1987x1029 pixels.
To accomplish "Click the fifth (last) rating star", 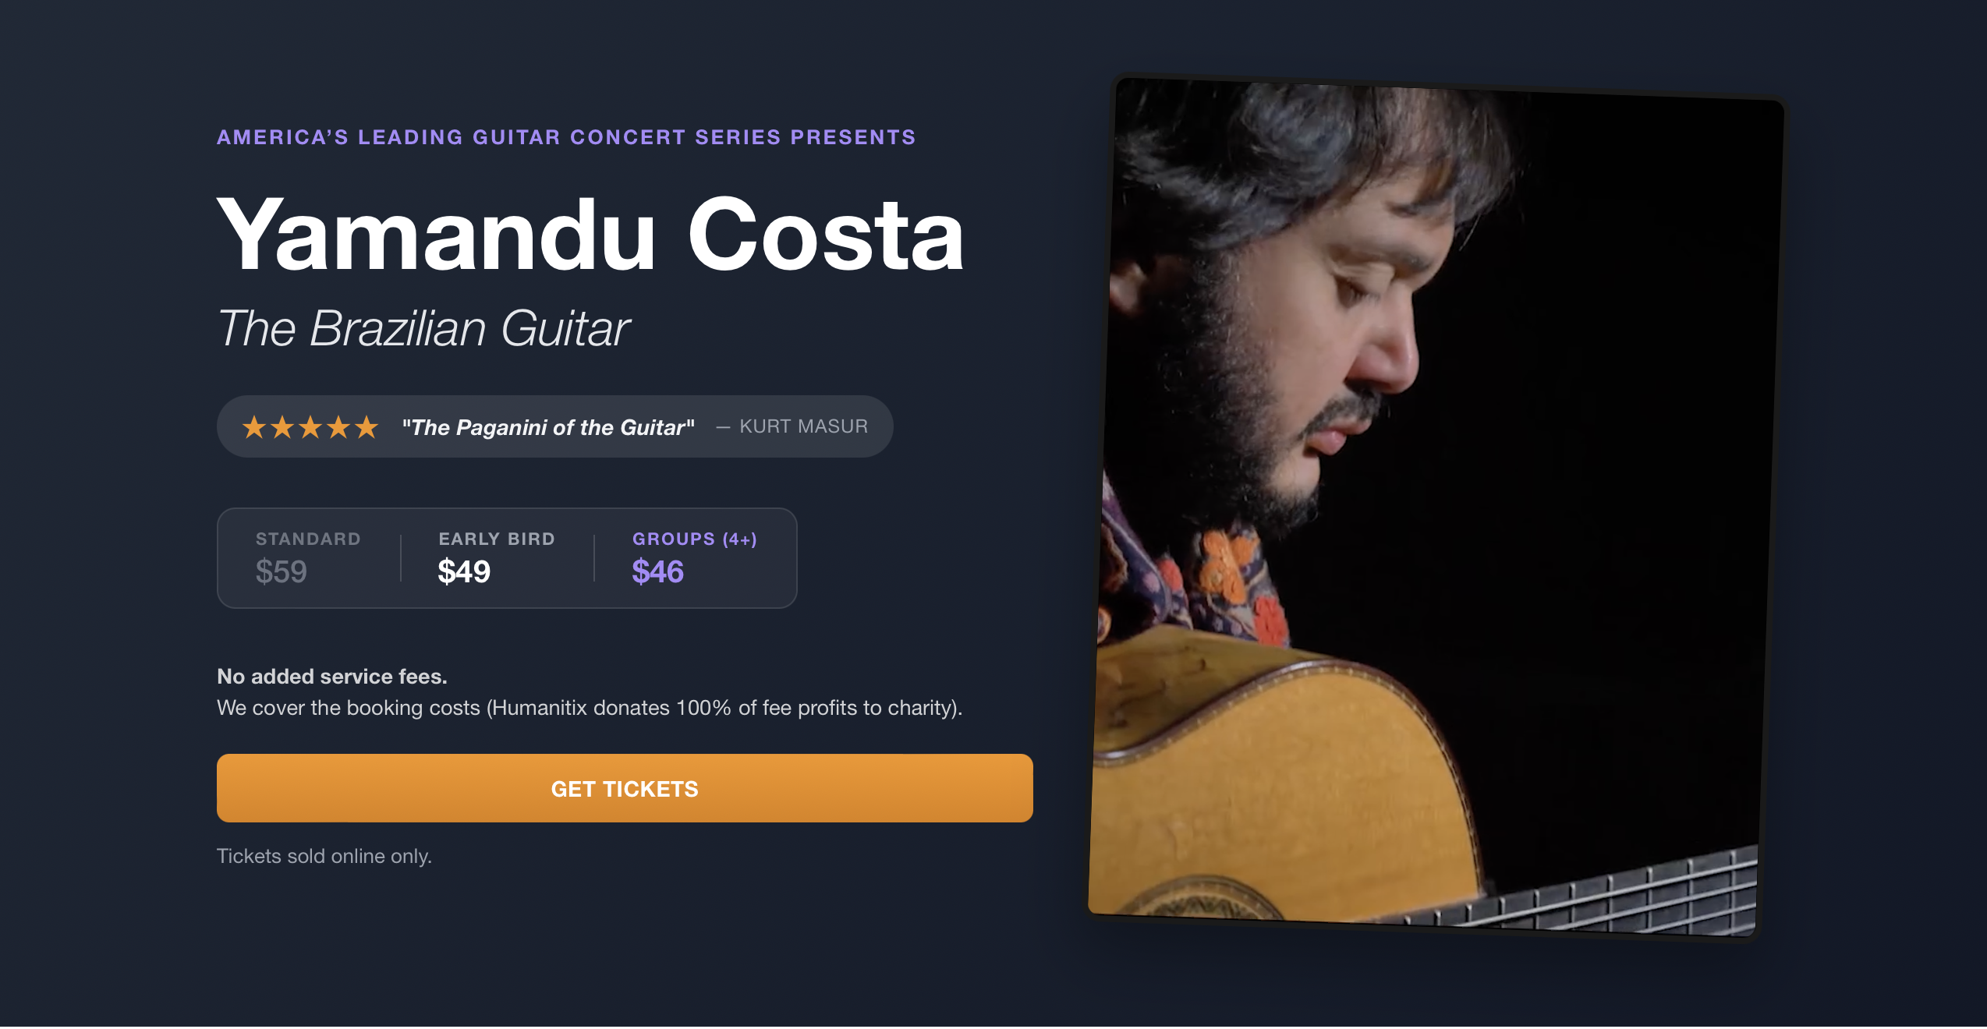I will [x=367, y=427].
